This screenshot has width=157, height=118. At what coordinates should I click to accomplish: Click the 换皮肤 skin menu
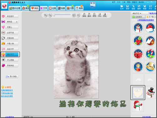tap(141, 2)
